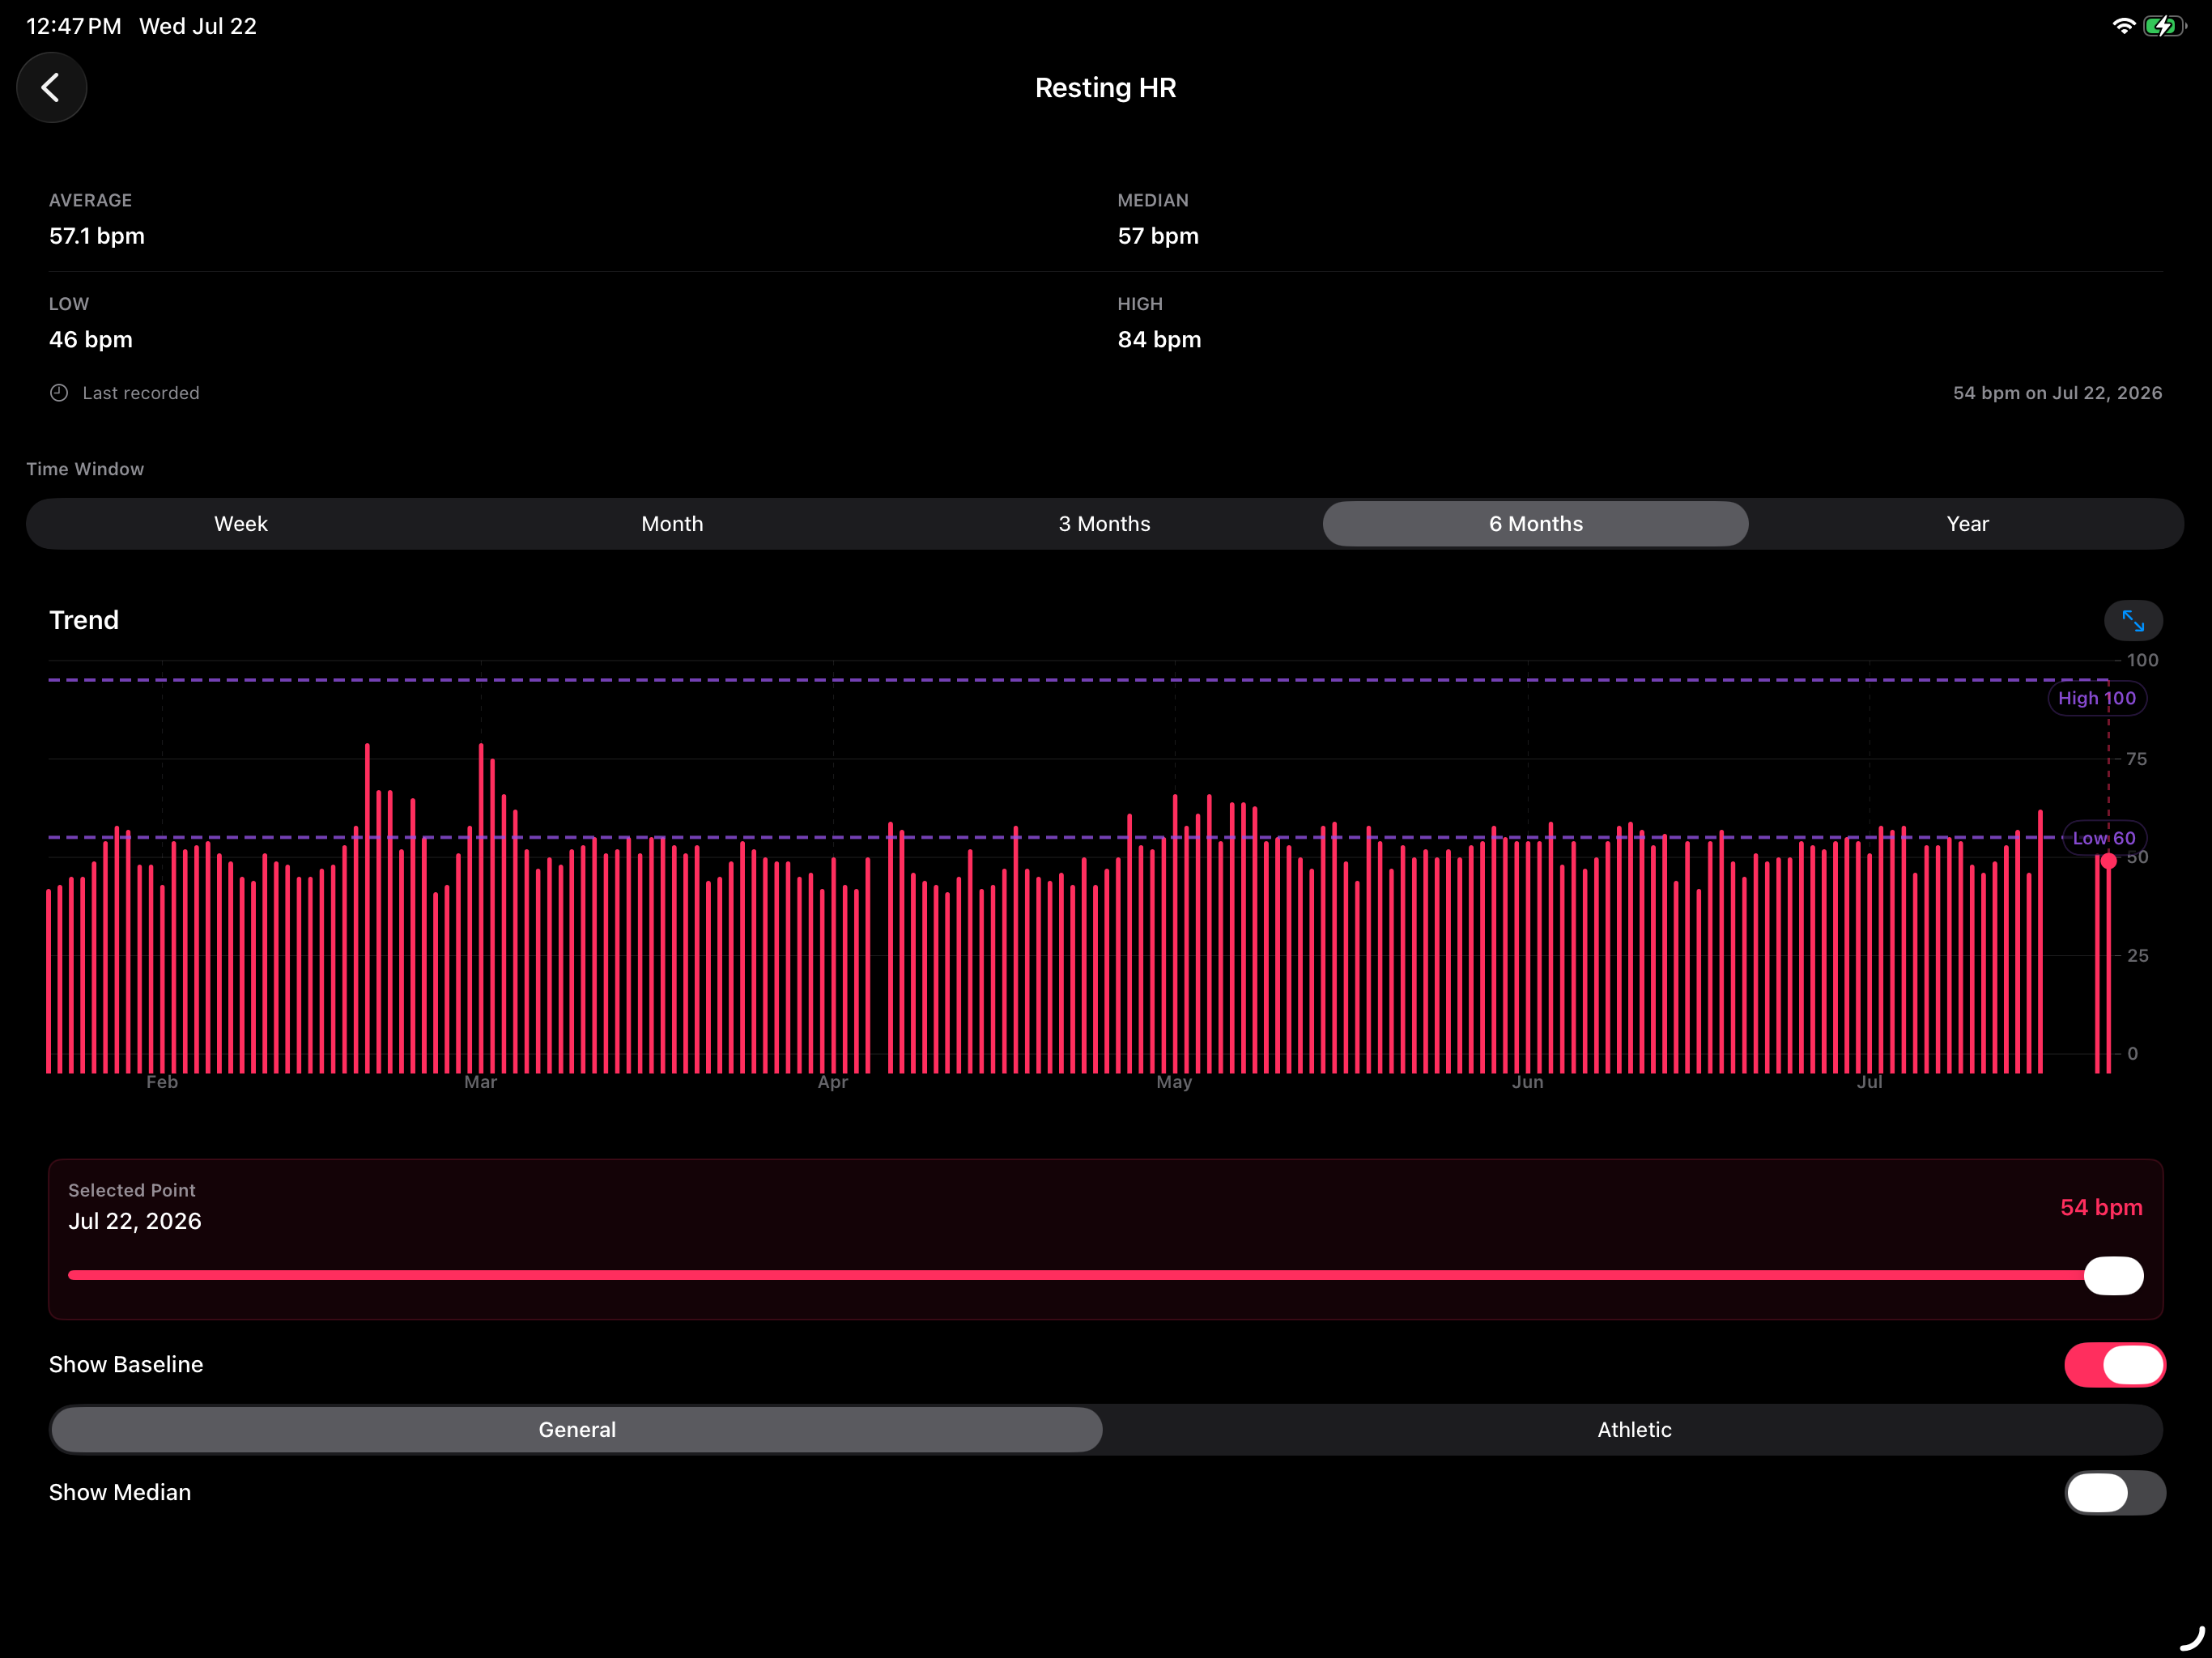Tap the Trend section heading
The width and height of the screenshot is (2212, 1658).
click(x=84, y=620)
